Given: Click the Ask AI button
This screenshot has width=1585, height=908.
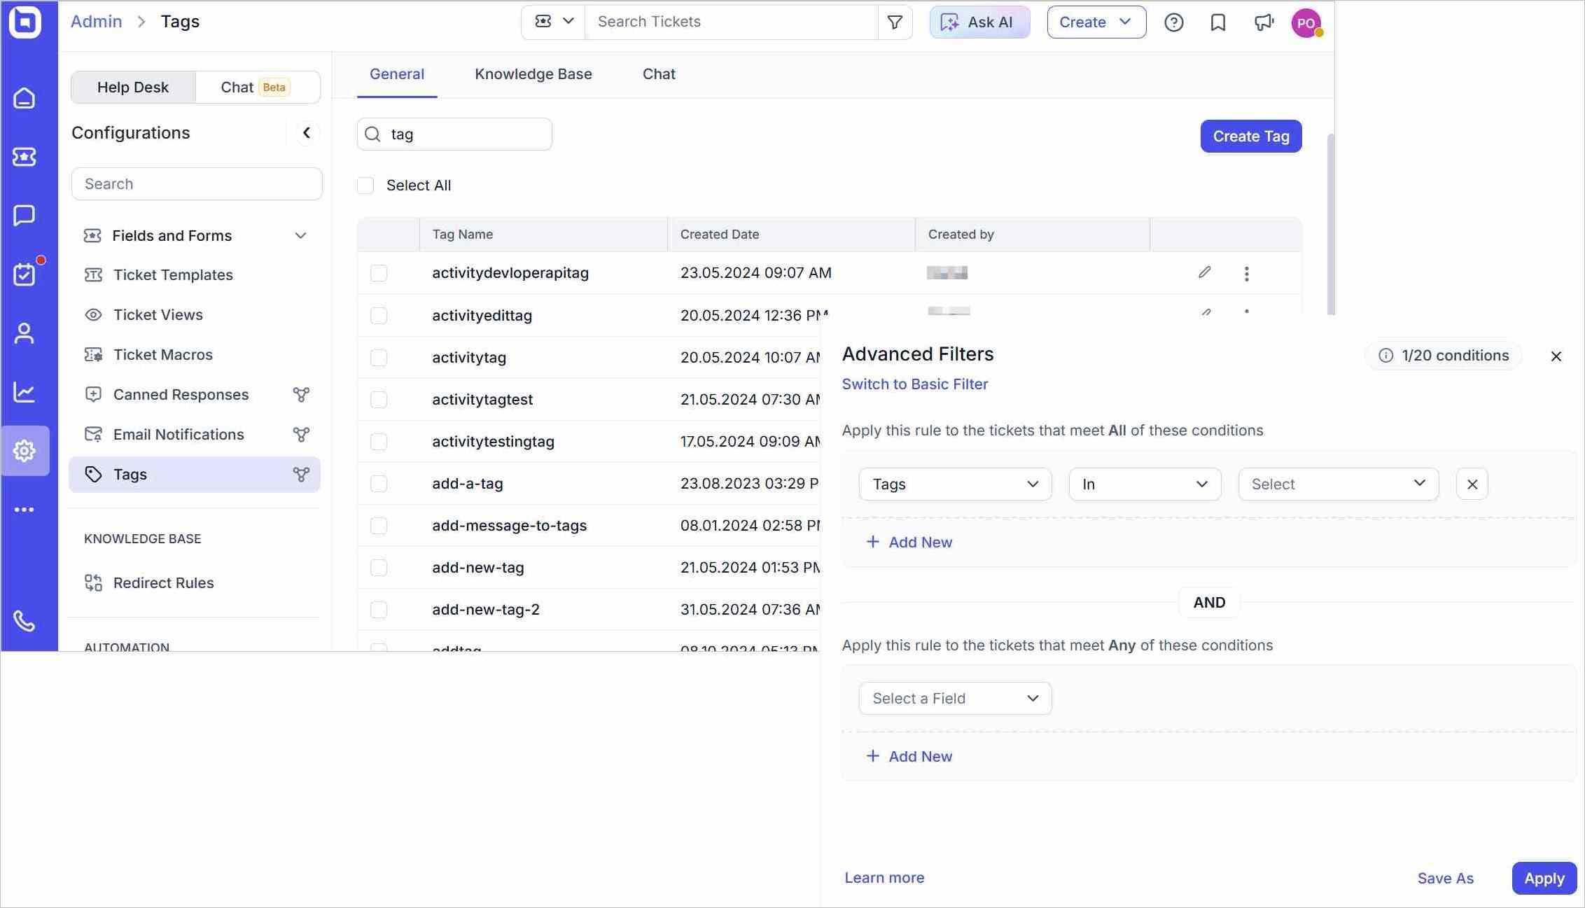Looking at the screenshot, I should (979, 22).
